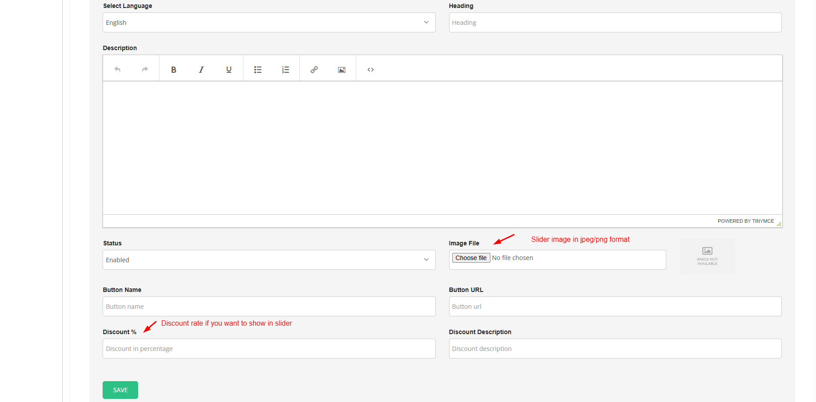Expand the Status dropdown showing Enabled
816x402 pixels.
[269, 260]
